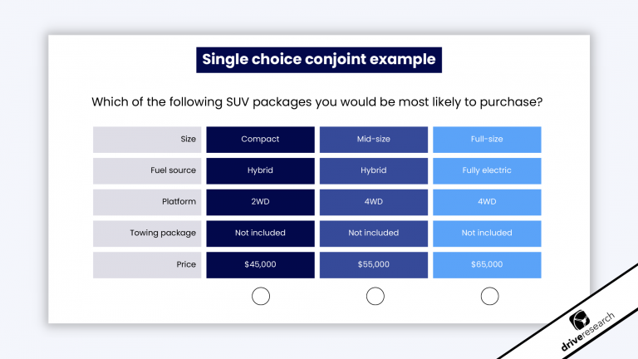
Task: Click the Full-size cell
Action: click(487, 140)
